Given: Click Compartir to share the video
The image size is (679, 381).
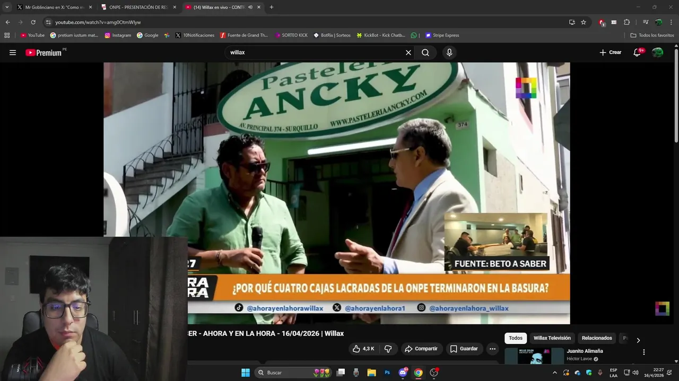Looking at the screenshot, I should coord(421,349).
